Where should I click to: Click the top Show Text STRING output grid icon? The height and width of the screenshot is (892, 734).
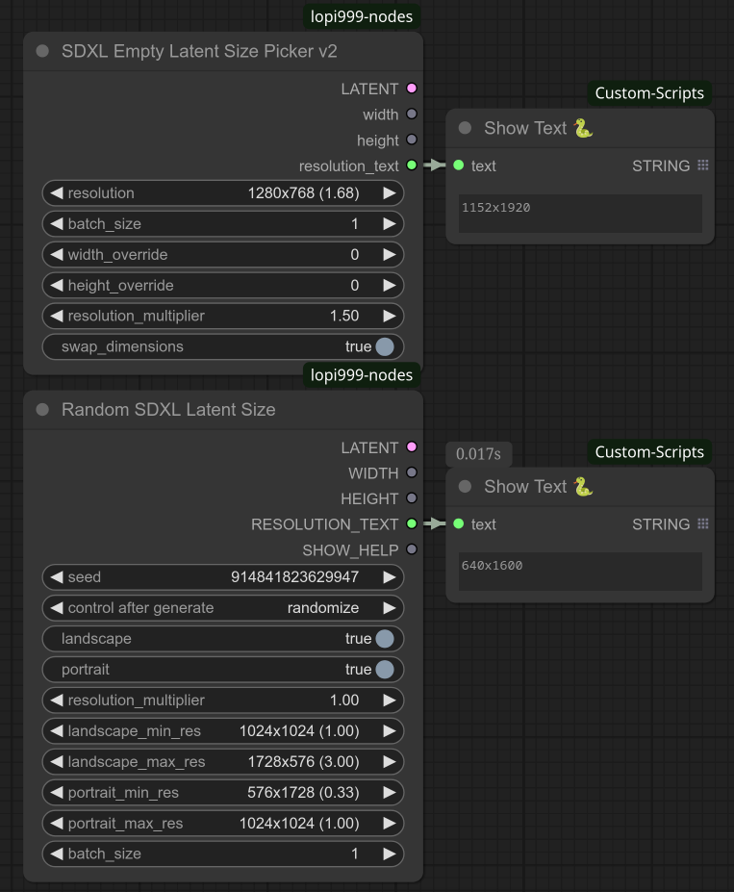[x=703, y=166]
